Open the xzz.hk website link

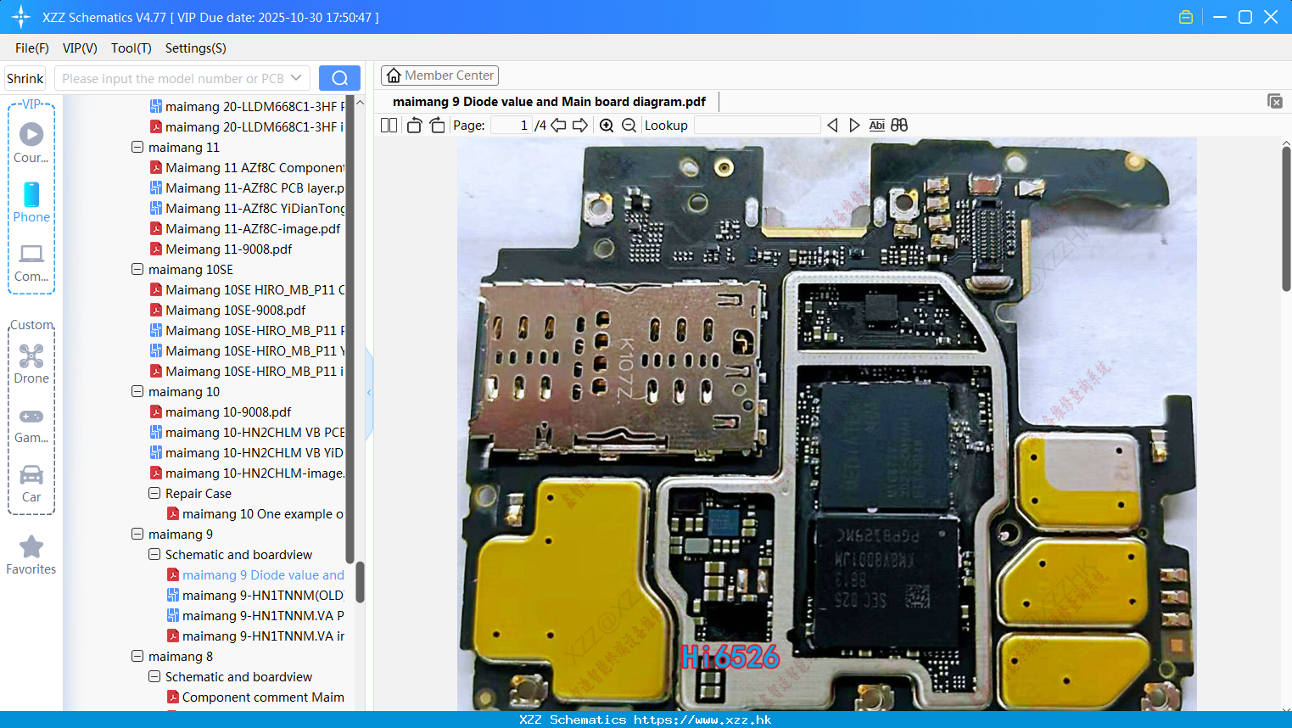pos(702,720)
